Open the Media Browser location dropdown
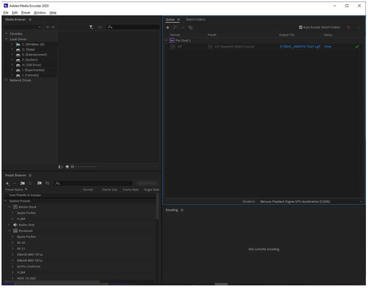 point(22,27)
